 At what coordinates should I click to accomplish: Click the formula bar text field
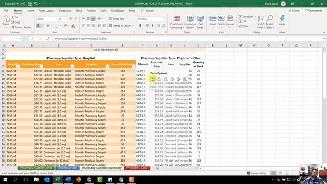pyautogui.click(x=188, y=39)
